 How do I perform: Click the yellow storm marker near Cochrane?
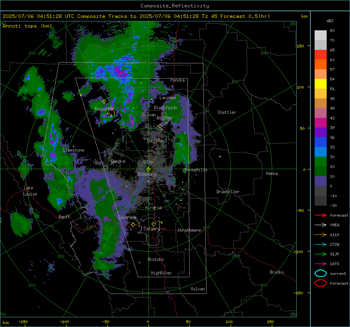click(133, 224)
